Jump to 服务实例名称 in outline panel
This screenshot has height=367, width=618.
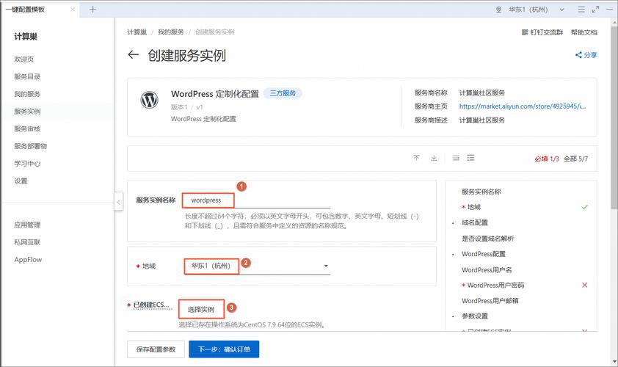pos(481,192)
